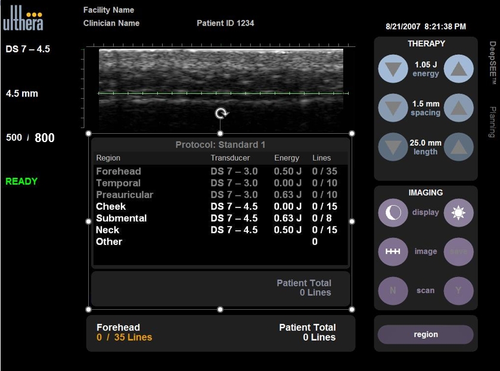Click the date and time display
The width and height of the screenshot is (500, 371).
[x=426, y=26]
